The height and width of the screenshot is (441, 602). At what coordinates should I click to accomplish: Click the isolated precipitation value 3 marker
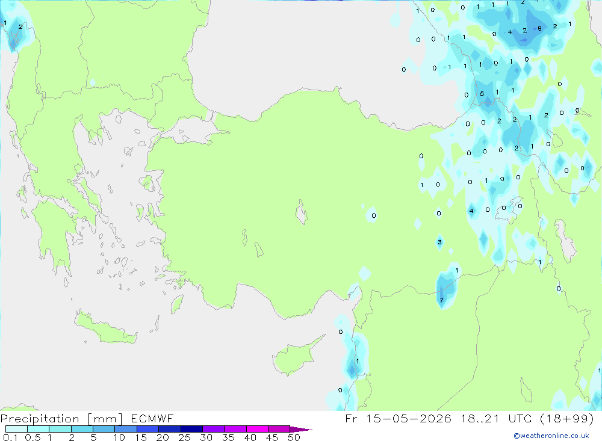(439, 242)
